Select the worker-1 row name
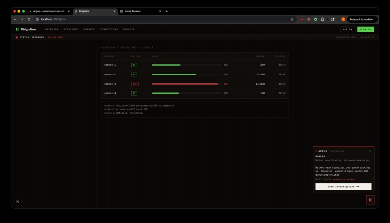Image resolution: width=390 pixels, height=223 pixels. (110, 65)
